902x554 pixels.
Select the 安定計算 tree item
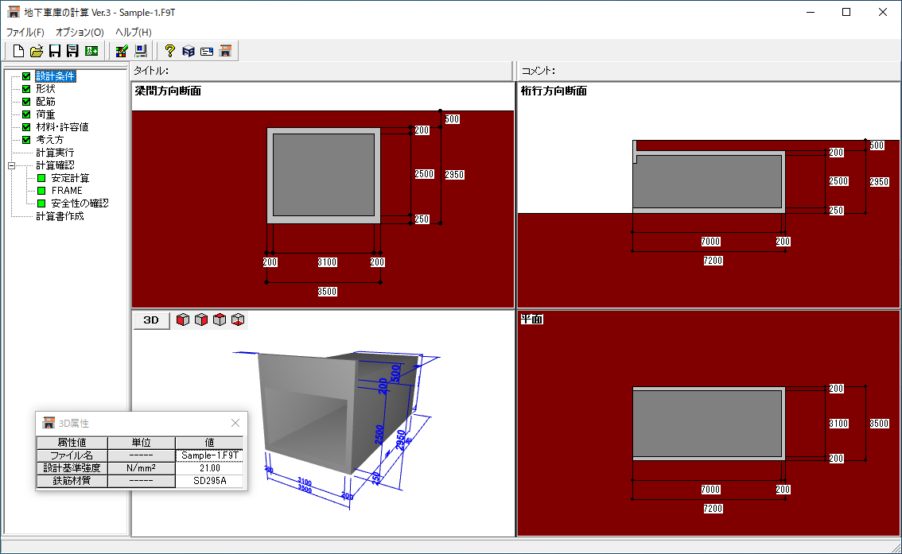[70, 178]
